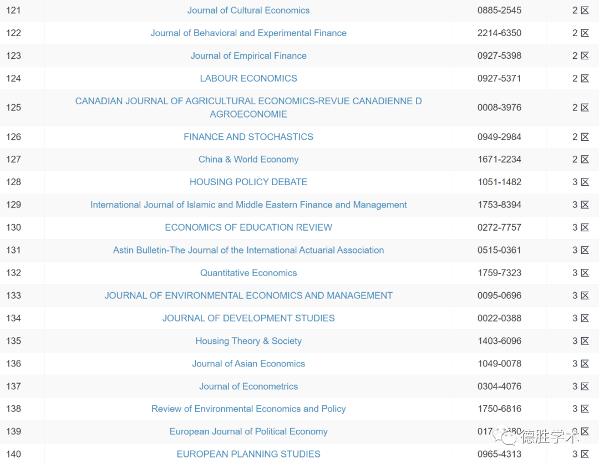Open the Quantitative Economics link
Screen dimensions: 599x463
click(248, 273)
